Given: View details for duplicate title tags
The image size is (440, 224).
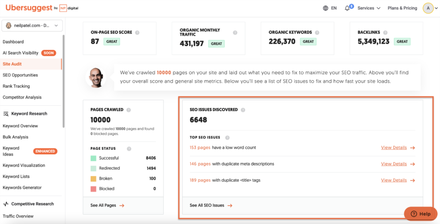Looking at the screenshot, I should (394, 180).
